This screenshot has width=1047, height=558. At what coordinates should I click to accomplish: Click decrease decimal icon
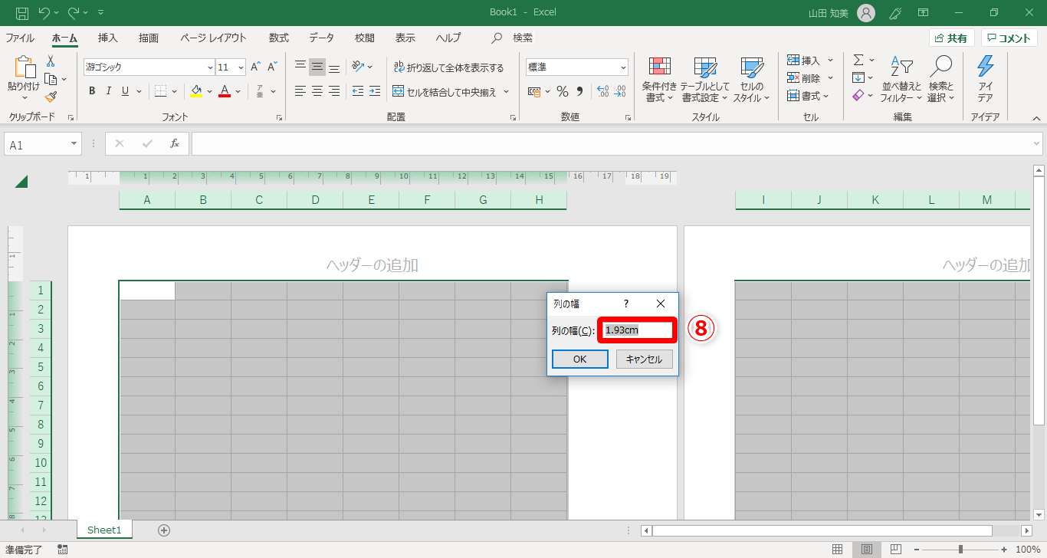(619, 92)
